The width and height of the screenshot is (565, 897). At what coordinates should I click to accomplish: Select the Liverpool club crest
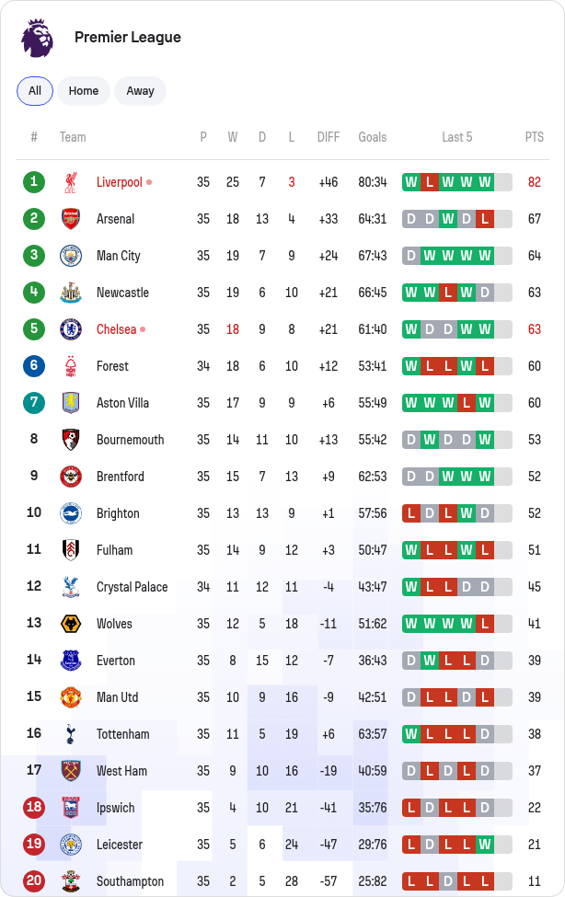point(71,182)
